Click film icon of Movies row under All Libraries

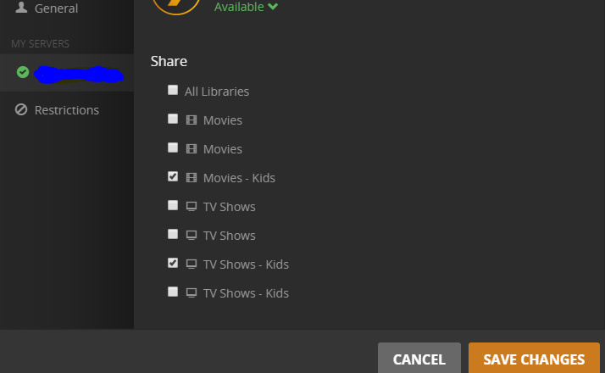click(x=191, y=120)
